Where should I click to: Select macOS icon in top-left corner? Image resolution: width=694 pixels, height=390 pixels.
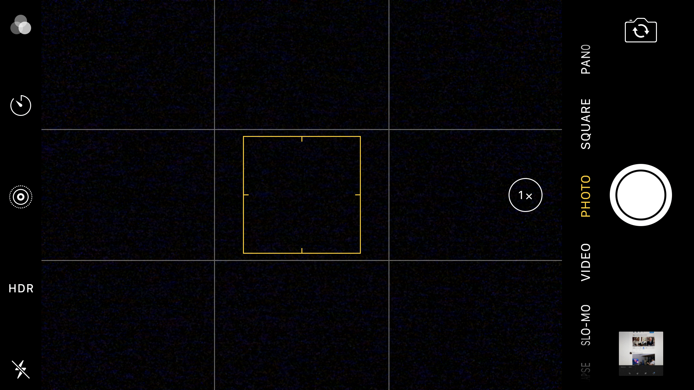[x=20, y=26]
